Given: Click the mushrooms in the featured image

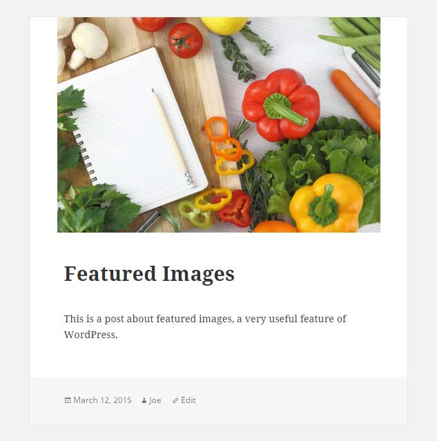Looking at the screenshot, I should 83,43.
